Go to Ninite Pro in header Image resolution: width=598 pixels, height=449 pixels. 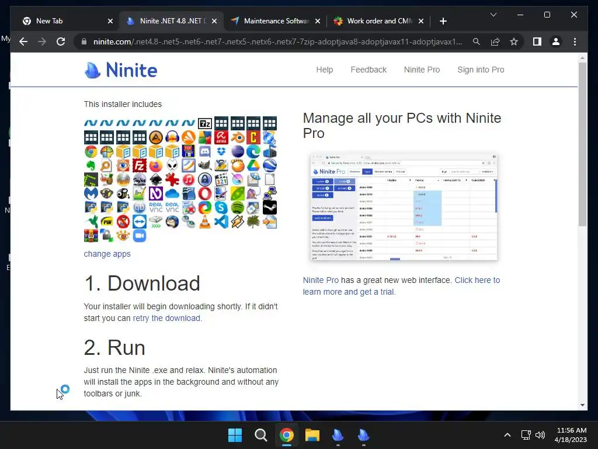click(x=422, y=70)
